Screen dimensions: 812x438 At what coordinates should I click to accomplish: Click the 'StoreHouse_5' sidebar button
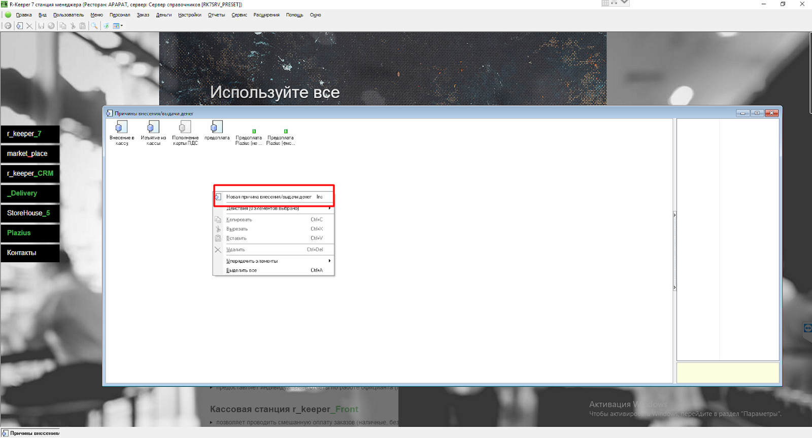(30, 213)
